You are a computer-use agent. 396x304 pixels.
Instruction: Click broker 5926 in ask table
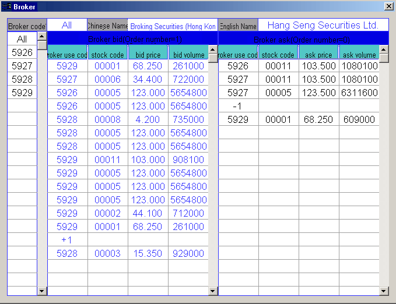pyautogui.click(x=238, y=66)
